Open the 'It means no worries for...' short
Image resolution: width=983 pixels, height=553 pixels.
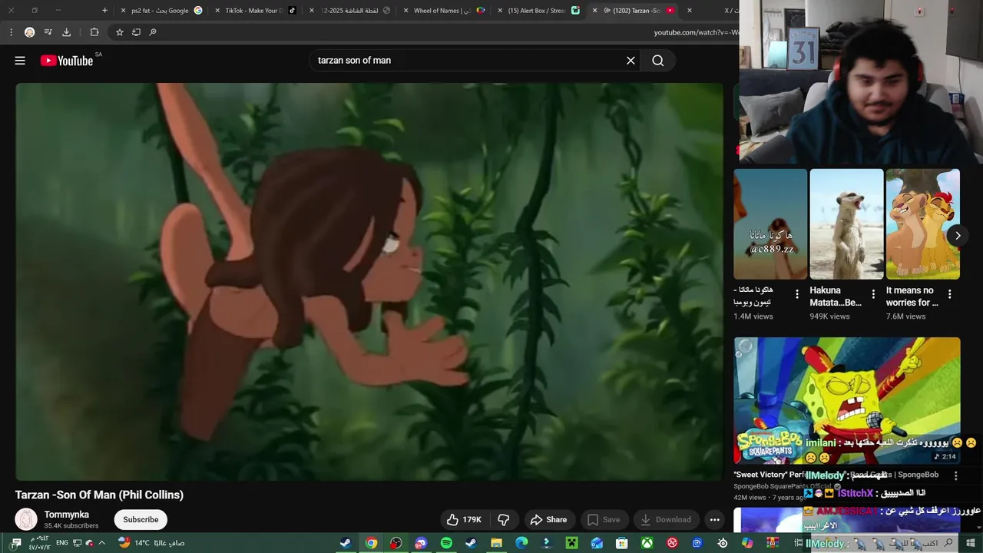pyautogui.click(x=923, y=224)
